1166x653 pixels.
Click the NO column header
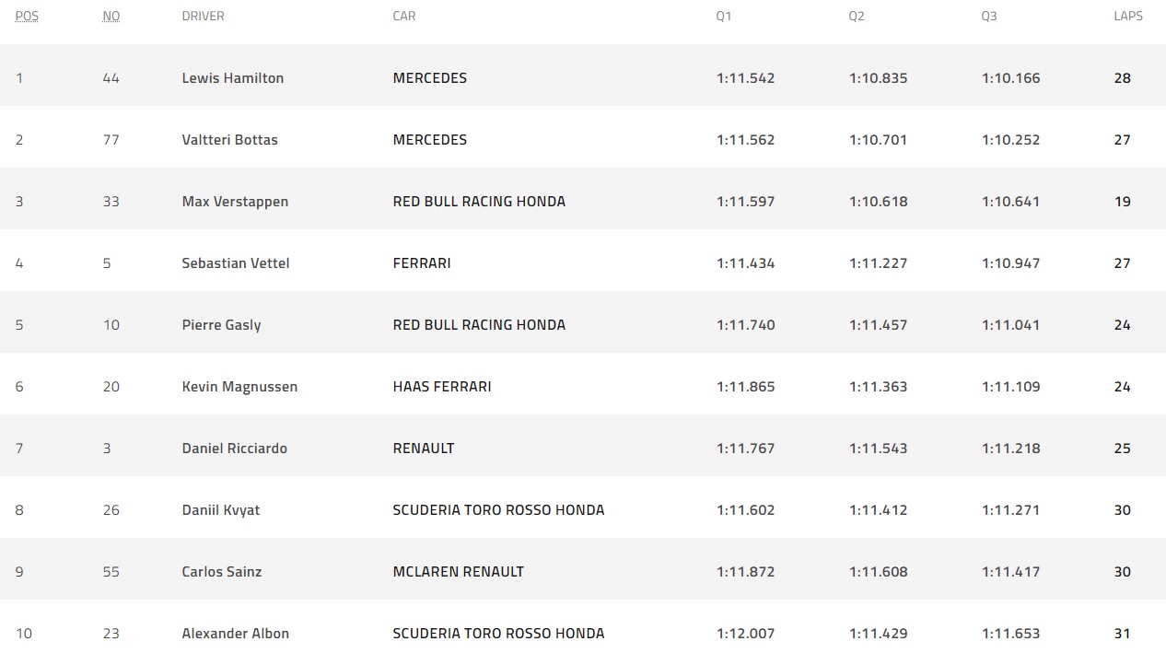click(x=111, y=17)
